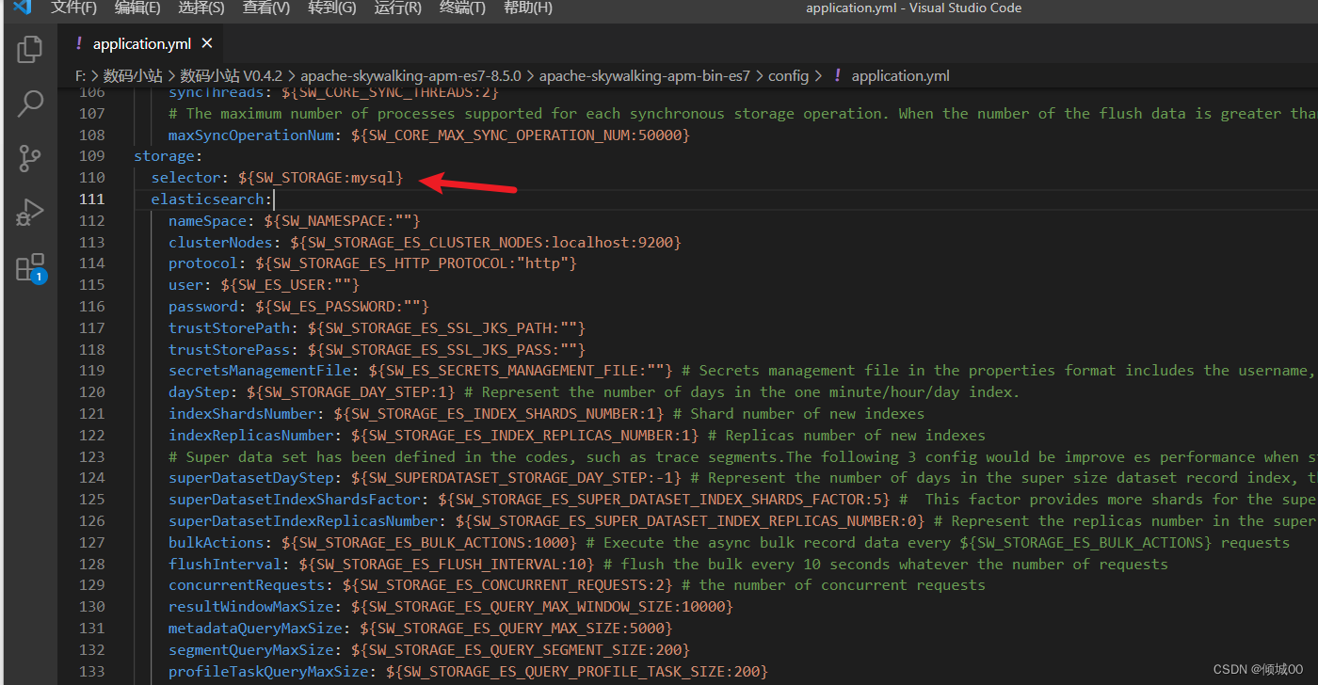Click the config breadcrumb folder

[788, 76]
